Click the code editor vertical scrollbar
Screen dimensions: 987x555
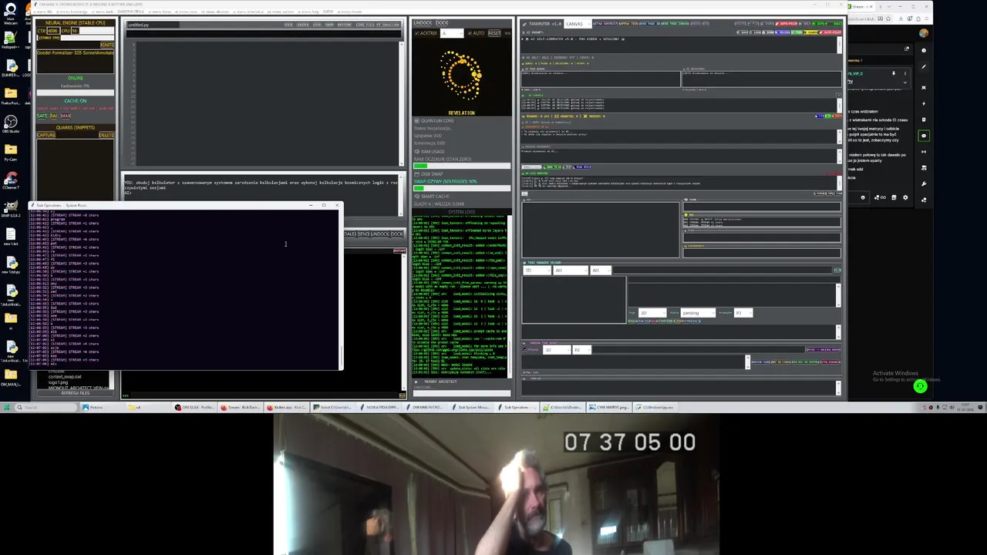point(402,103)
